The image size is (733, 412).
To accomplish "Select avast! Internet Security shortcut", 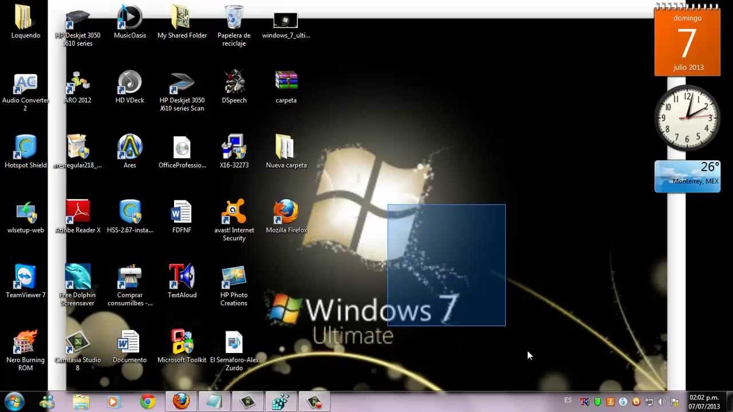I will (234, 221).
